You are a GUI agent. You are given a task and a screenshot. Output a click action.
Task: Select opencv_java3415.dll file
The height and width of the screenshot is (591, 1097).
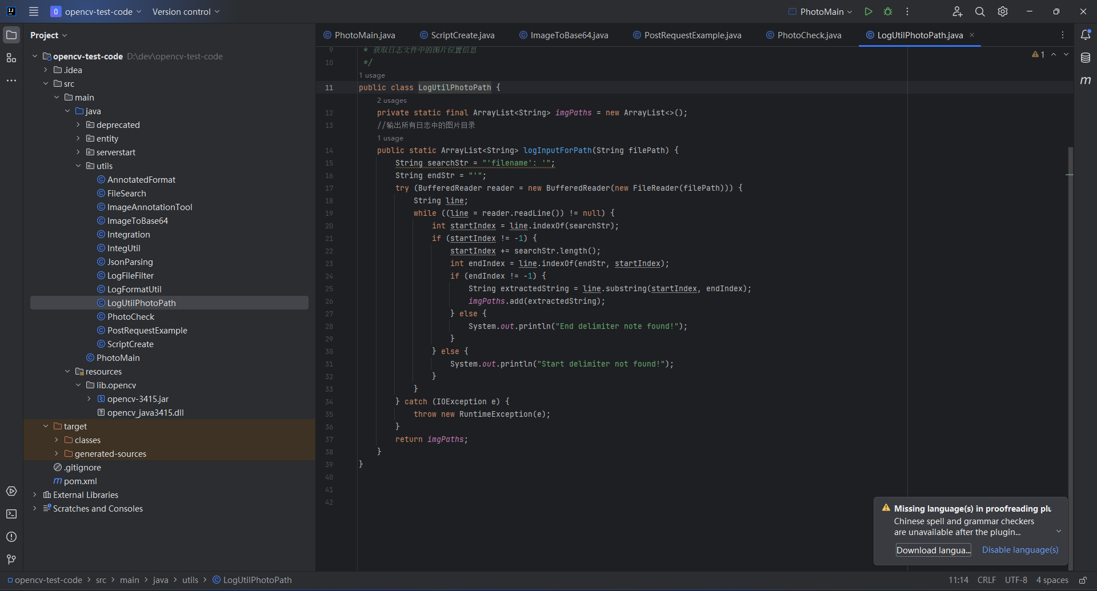click(145, 412)
